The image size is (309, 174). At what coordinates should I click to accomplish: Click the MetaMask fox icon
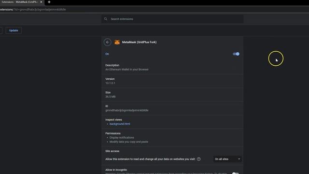[117, 42]
